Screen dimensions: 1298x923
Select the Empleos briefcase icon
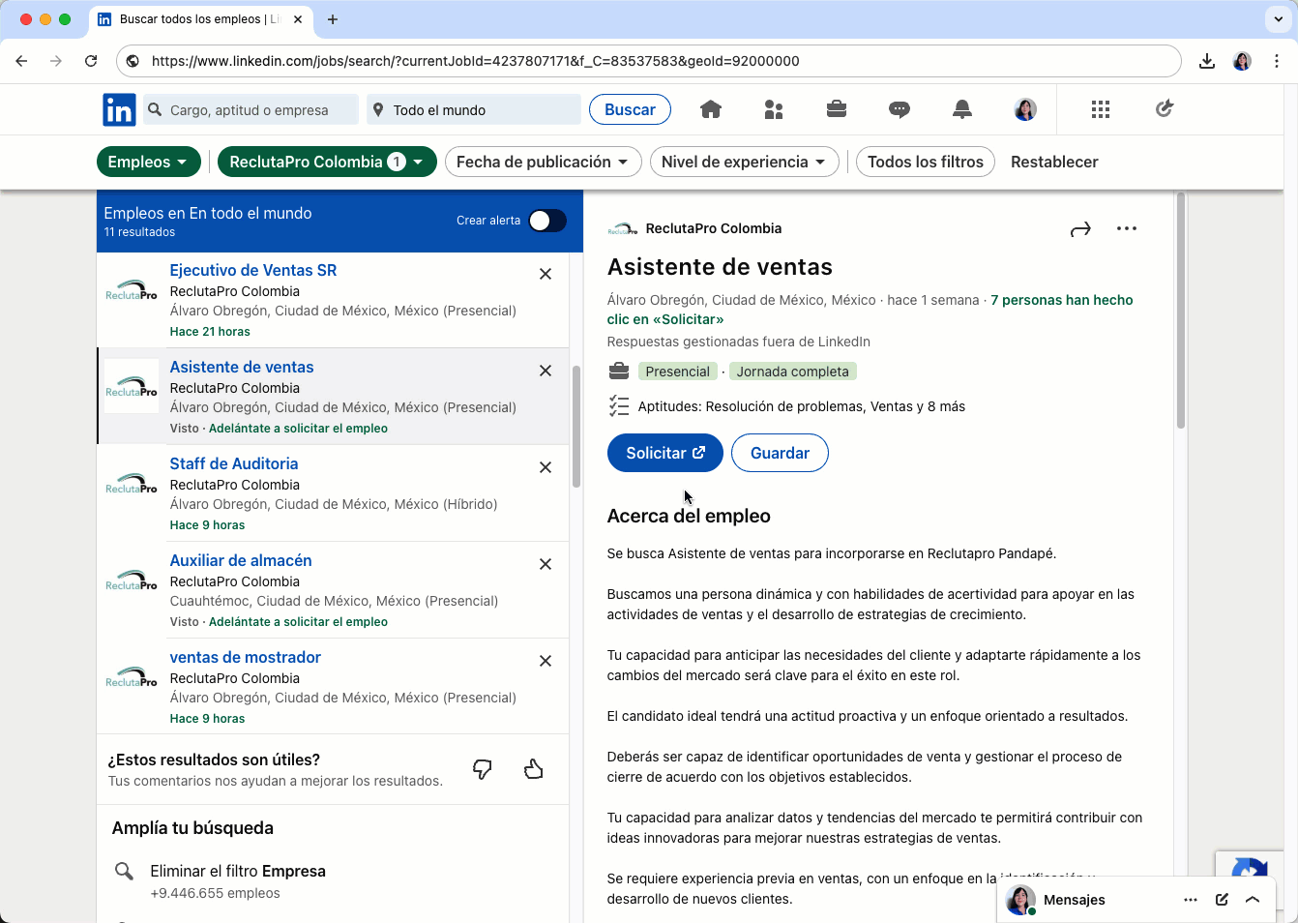836,109
